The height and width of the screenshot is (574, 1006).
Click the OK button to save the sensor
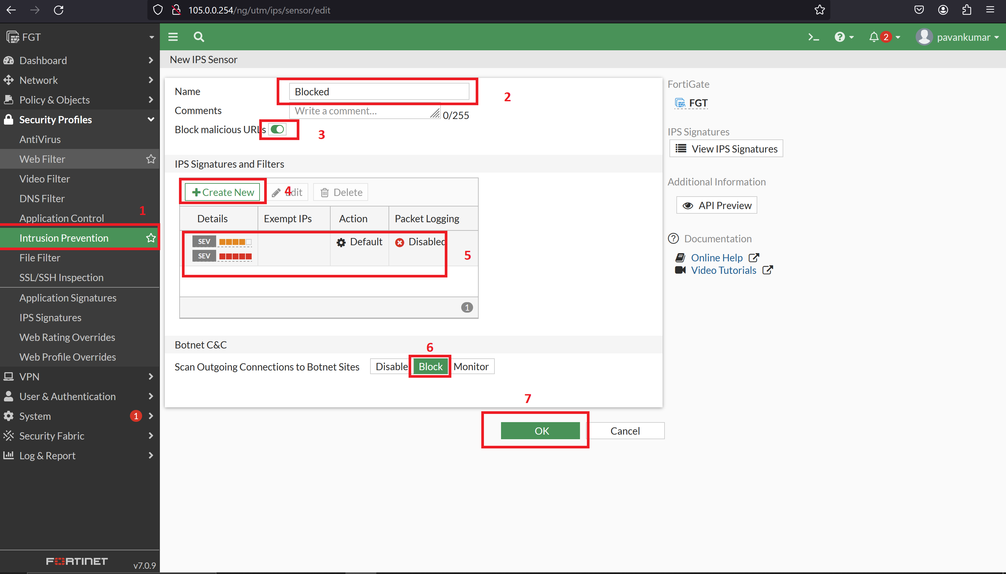tap(541, 431)
